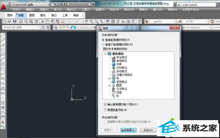220x138 pixels.
Task: Click the Plot printer icon
Action: point(21,22)
